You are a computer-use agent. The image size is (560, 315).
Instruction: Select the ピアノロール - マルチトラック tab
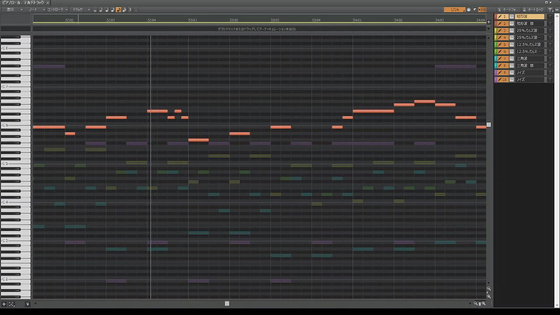tap(23, 2)
